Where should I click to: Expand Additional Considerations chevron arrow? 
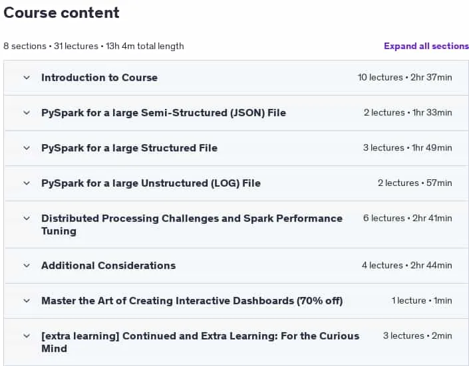27,266
